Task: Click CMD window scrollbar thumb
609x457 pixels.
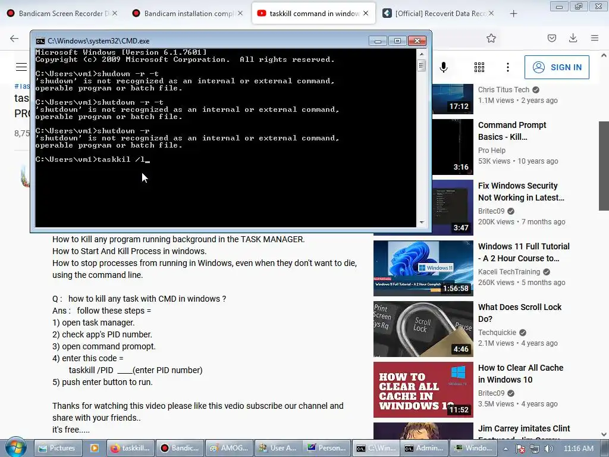Action: tap(422, 65)
